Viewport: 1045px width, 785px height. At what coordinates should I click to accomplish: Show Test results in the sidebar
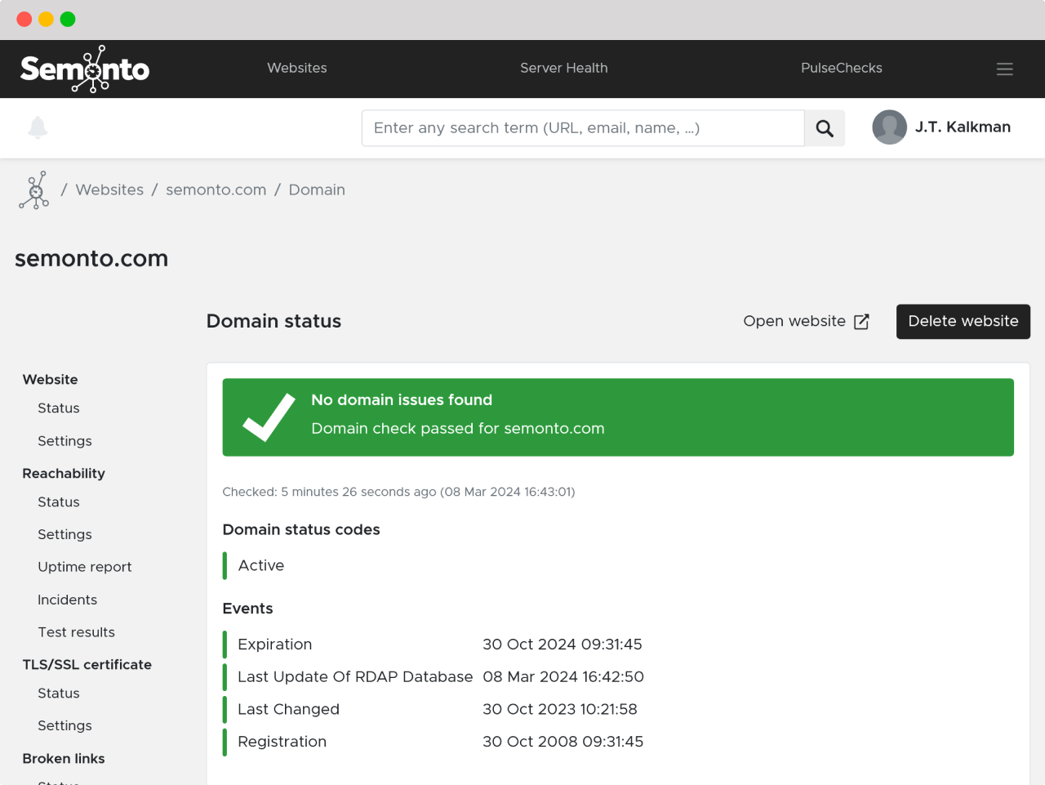click(76, 632)
